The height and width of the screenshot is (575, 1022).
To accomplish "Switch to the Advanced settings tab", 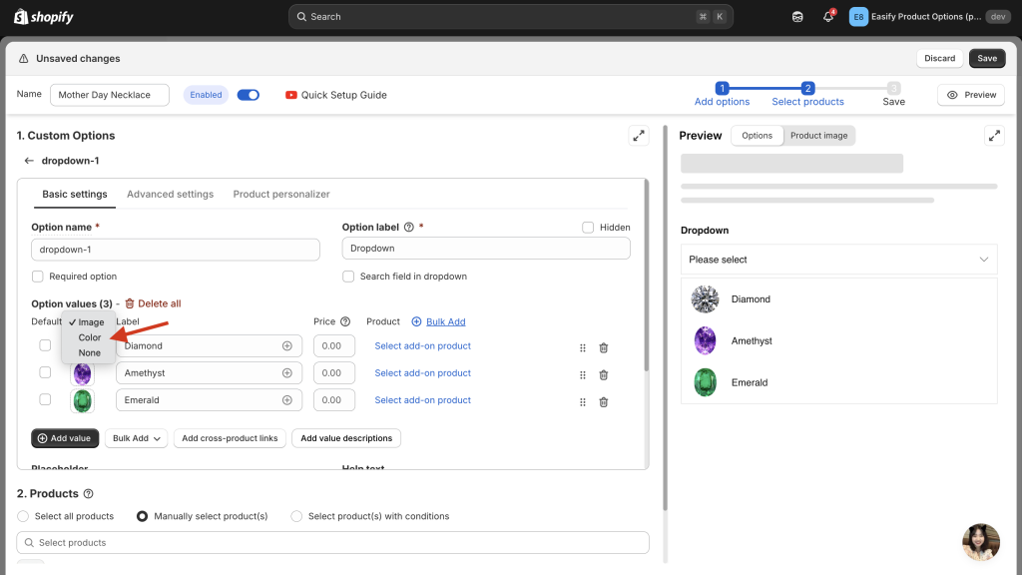I will (x=170, y=194).
